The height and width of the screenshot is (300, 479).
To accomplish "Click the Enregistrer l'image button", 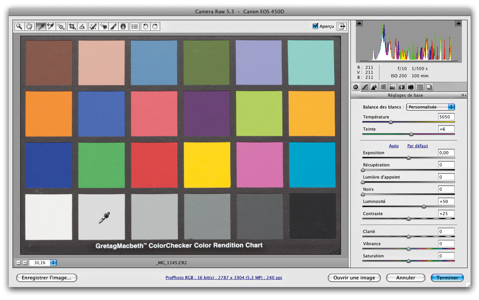I will (x=47, y=278).
